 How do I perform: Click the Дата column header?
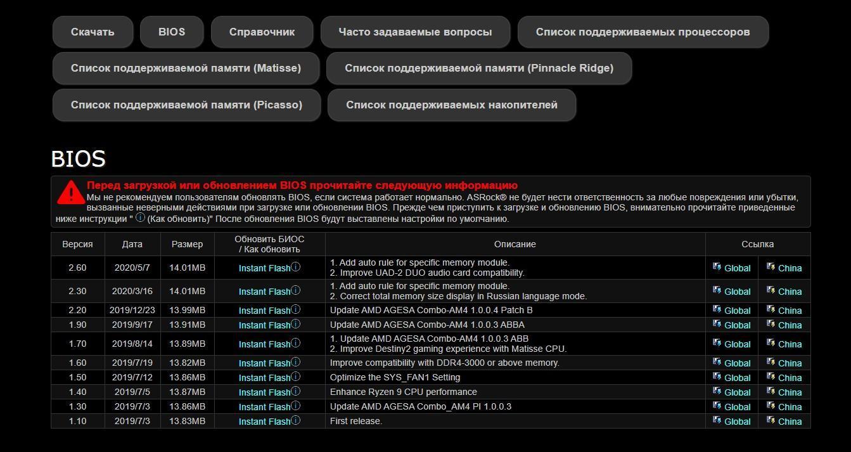point(132,244)
